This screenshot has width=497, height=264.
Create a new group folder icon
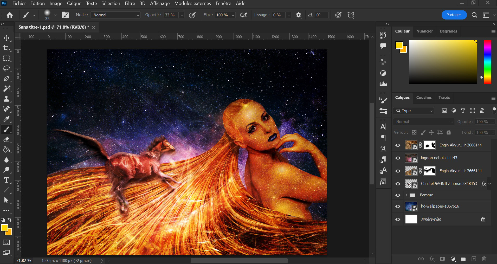[x=463, y=259]
